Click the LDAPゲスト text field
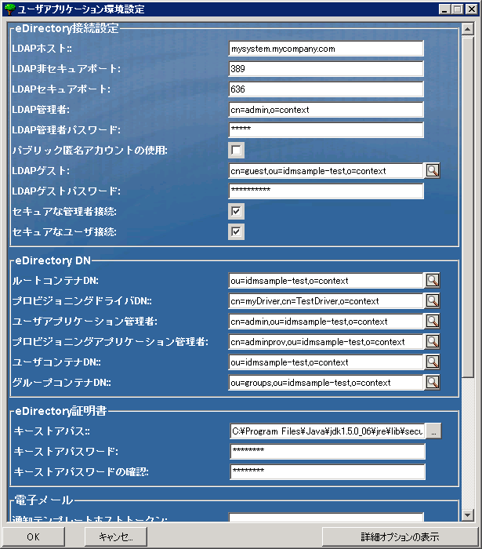 (326, 170)
